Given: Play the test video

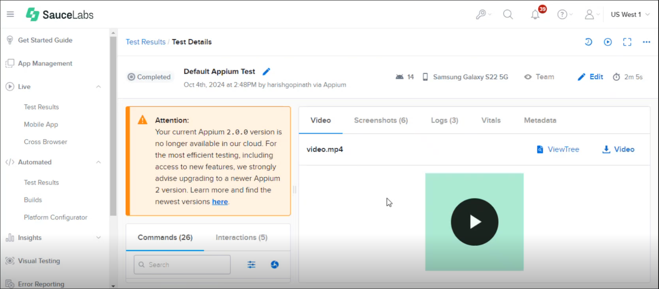Looking at the screenshot, I should coord(475,222).
